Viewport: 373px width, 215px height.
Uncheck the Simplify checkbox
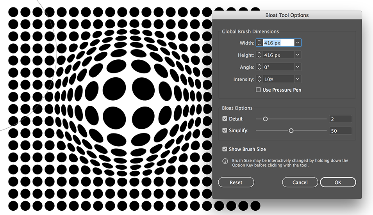click(x=225, y=130)
